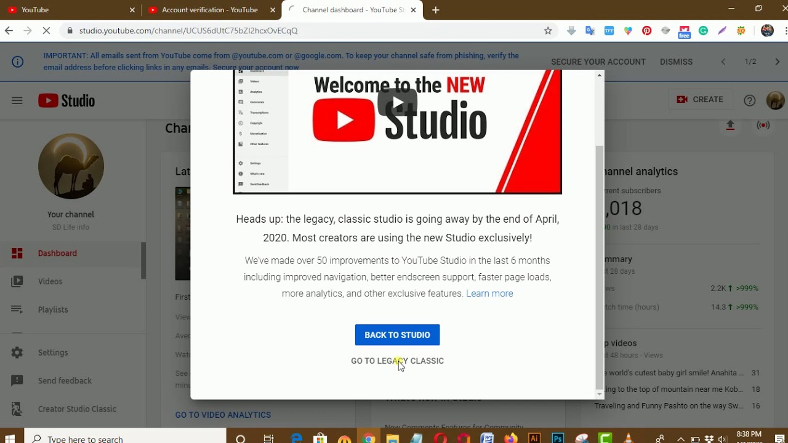Open Videos in the left sidebar

71,281
